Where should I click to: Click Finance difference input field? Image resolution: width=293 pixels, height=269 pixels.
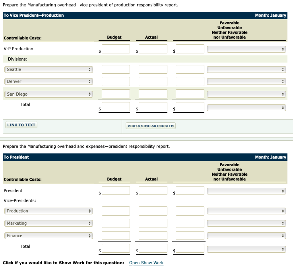[190, 236]
